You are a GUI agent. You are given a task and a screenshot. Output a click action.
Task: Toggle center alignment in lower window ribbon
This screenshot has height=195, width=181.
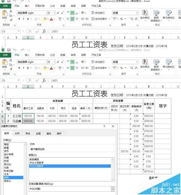[72, 68]
